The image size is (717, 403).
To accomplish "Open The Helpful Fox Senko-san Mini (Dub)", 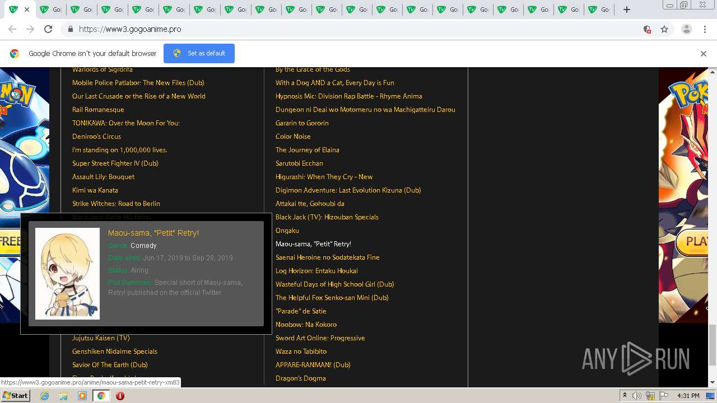I will pyautogui.click(x=332, y=298).
